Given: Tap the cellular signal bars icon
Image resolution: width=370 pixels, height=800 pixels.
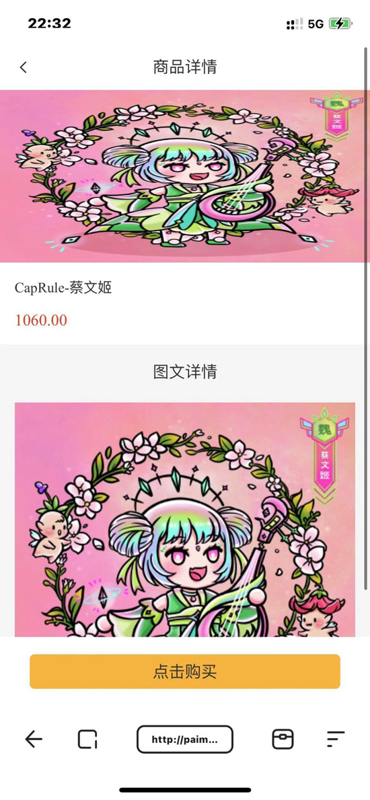Looking at the screenshot, I should click(x=295, y=24).
